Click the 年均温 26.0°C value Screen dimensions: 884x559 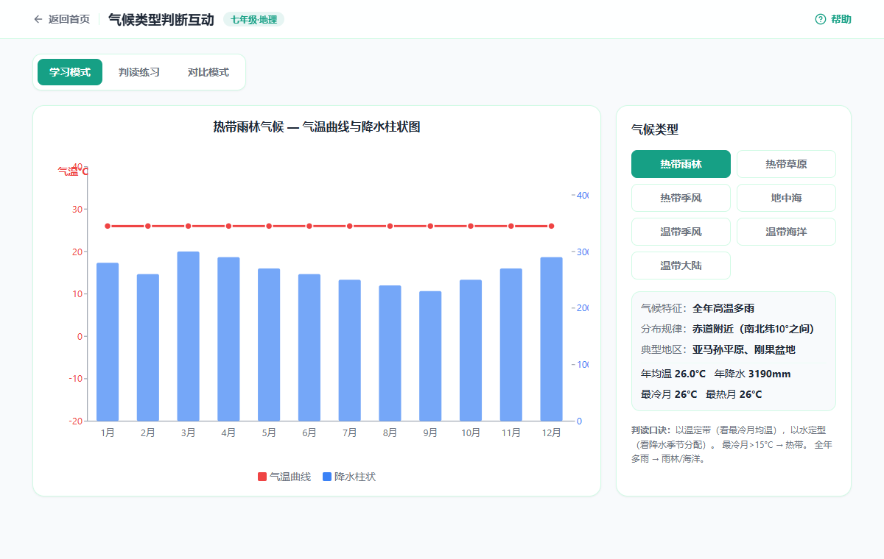point(673,374)
